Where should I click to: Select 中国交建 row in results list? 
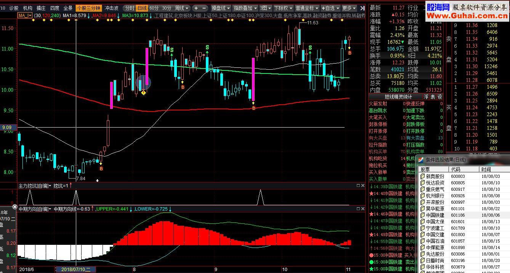click(464, 235)
